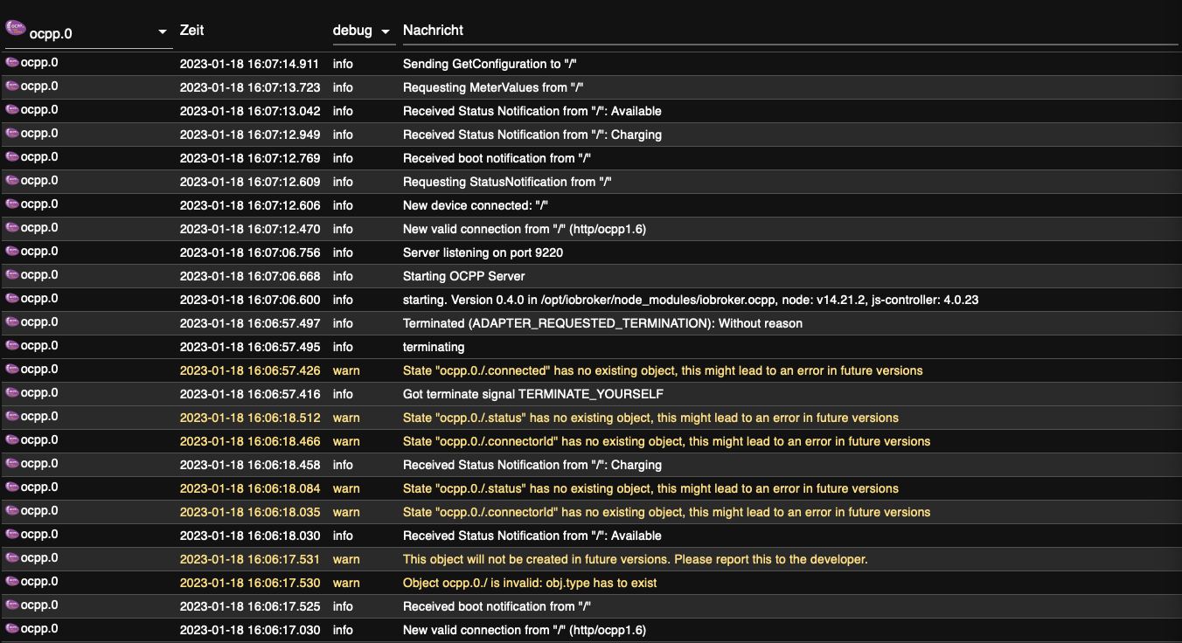Select the 16:07:12.470 new valid connection message
The height and width of the screenshot is (643, 1182).
(x=524, y=229)
